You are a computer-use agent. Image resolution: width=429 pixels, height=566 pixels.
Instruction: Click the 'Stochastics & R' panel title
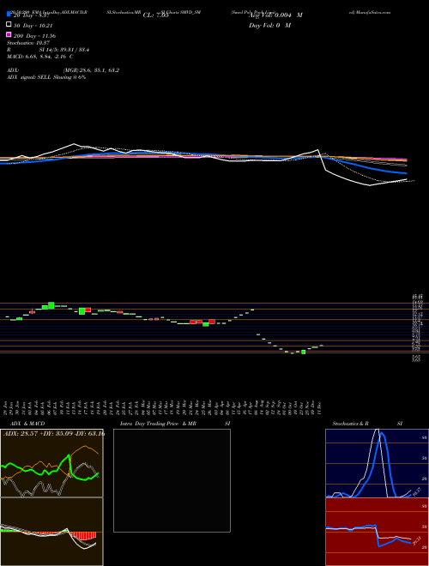(350, 424)
